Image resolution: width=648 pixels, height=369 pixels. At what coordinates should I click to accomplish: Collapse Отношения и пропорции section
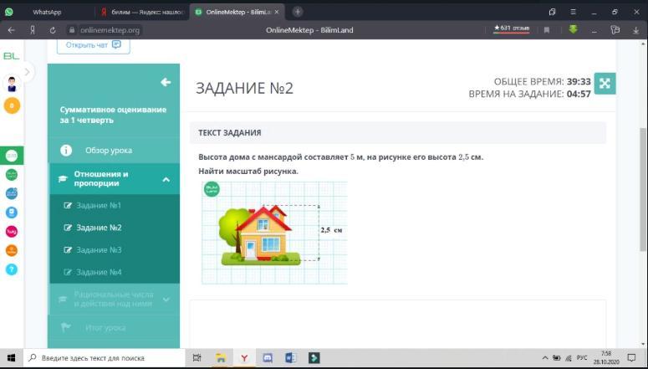click(115, 179)
